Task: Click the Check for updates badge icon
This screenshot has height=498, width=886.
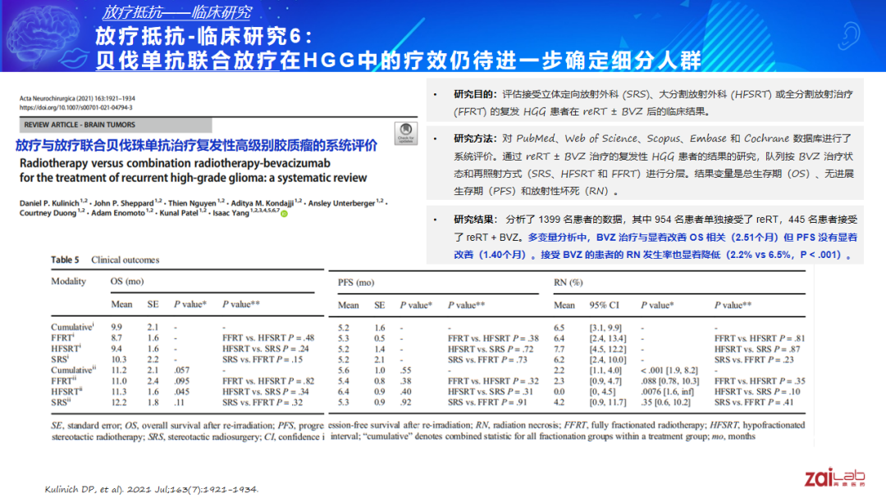Action: [x=406, y=134]
